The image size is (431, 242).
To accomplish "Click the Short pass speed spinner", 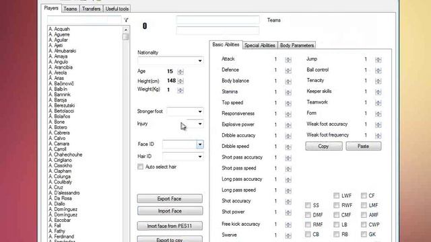I will click(x=288, y=169).
